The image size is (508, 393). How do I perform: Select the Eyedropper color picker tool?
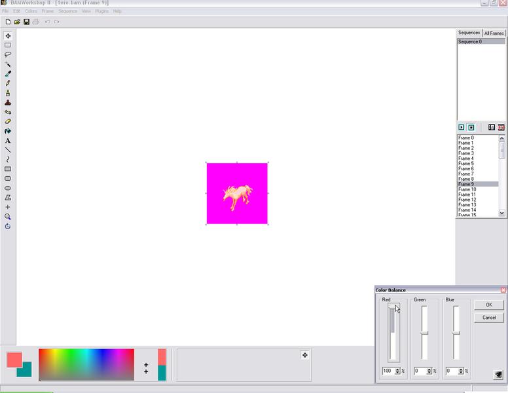tap(8, 73)
